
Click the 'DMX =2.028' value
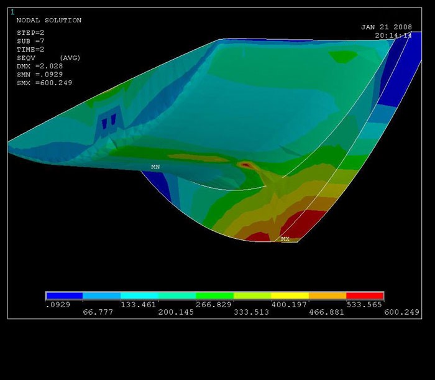pyautogui.click(x=40, y=66)
